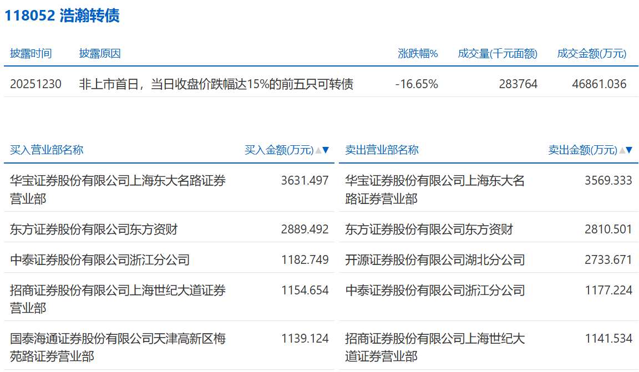Click buyer 中泰证券股份有限公司浙江分公司
This screenshot has width=639, height=372.
coord(100,259)
